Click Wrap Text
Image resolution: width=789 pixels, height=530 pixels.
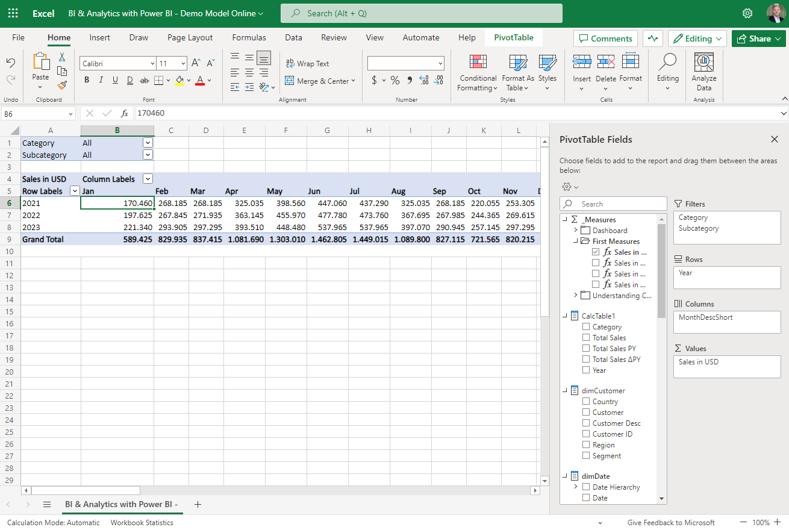coord(307,63)
